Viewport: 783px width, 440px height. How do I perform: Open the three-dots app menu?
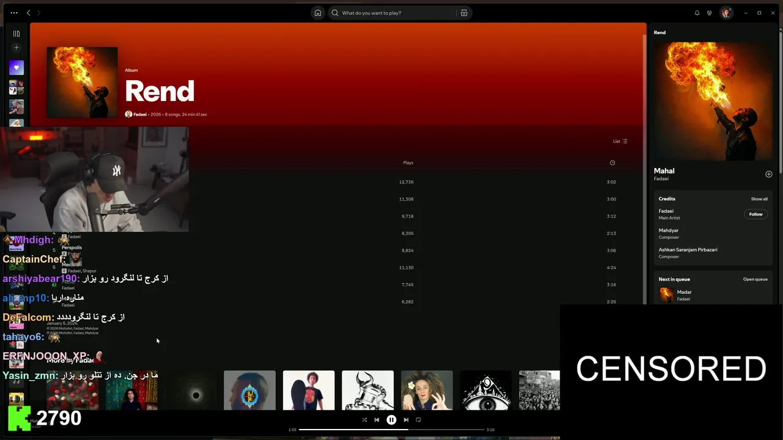click(x=14, y=13)
